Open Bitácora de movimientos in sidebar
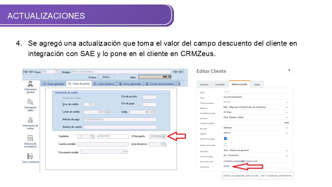Image resolution: width=332 pixels, height=187 pixels. tap(30, 141)
